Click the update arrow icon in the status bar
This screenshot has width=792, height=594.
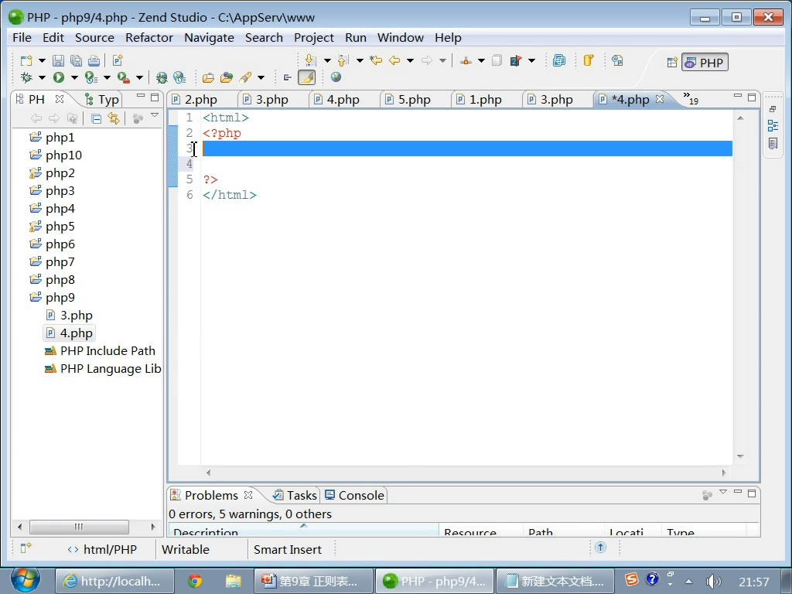point(600,547)
